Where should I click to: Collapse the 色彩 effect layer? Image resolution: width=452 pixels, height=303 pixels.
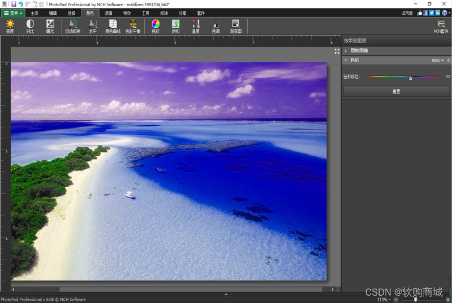tap(346, 60)
